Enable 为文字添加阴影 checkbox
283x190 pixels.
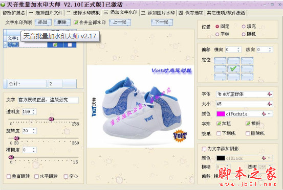pyautogui.click(x=204, y=149)
